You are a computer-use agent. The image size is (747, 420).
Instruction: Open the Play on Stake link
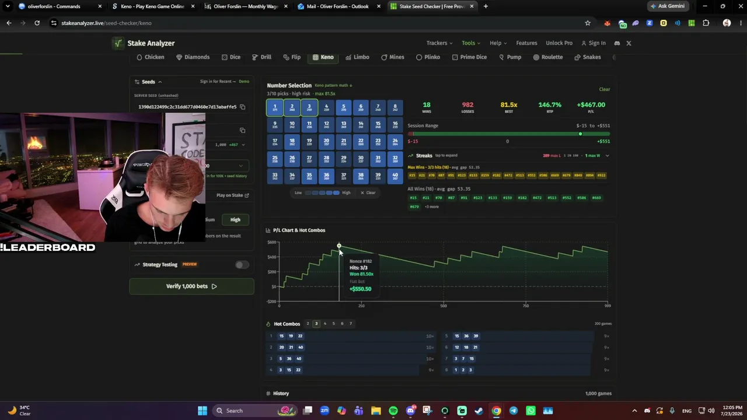point(233,195)
